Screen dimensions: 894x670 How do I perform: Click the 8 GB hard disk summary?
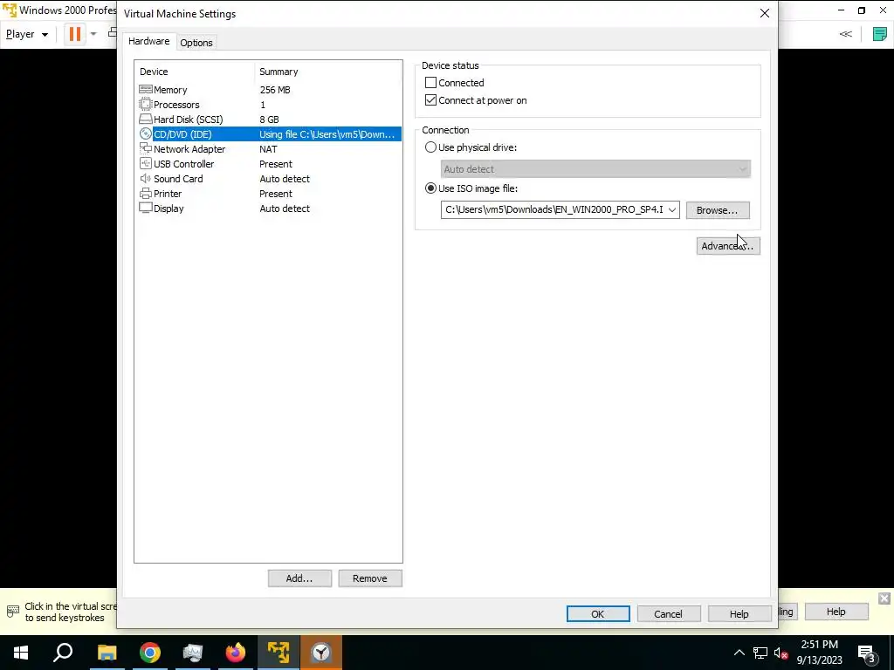[x=269, y=119]
